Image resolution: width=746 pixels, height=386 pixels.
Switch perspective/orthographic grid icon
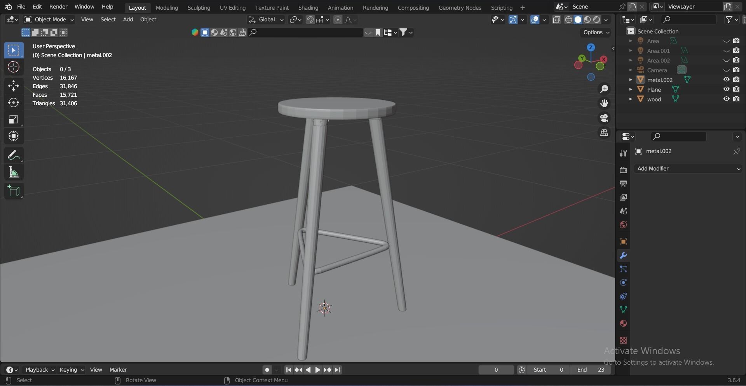(x=604, y=133)
